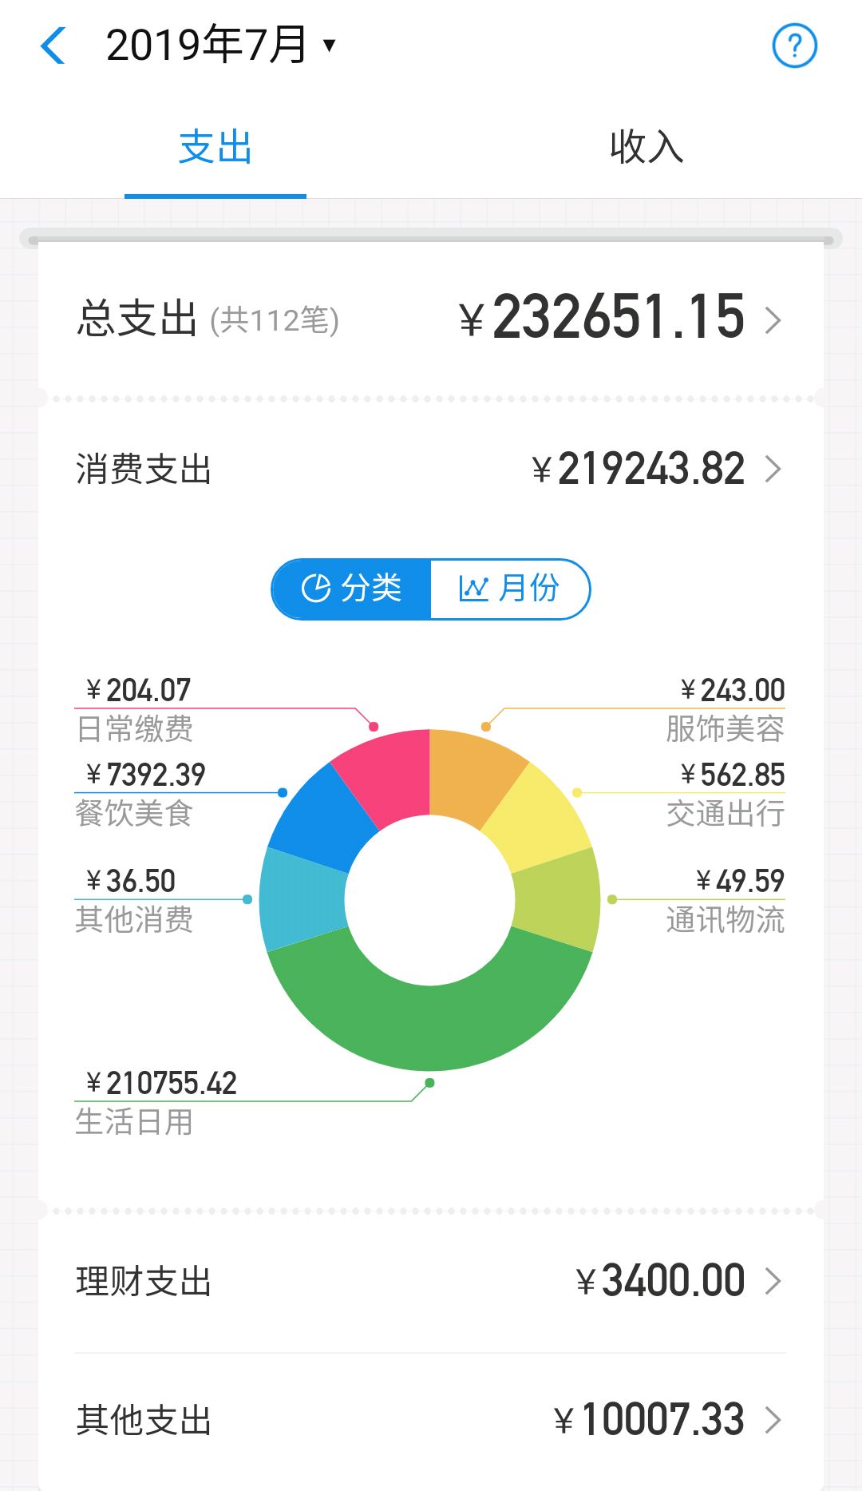Select the 日常缴费 category label

pos(134,729)
